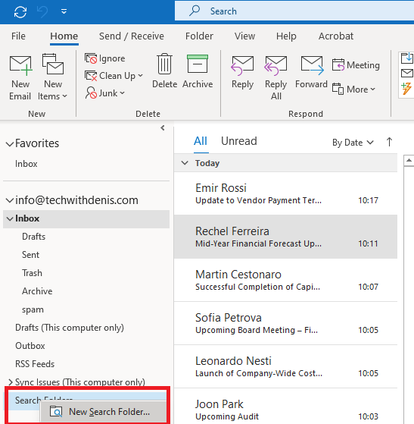The image size is (414, 424).
Task: Open the Send / Receive tab
Action: (132, 36)
